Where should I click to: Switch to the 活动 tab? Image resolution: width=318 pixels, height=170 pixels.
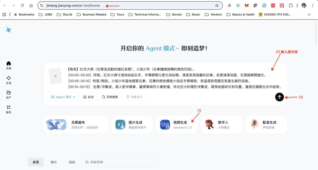coord(72,162)
